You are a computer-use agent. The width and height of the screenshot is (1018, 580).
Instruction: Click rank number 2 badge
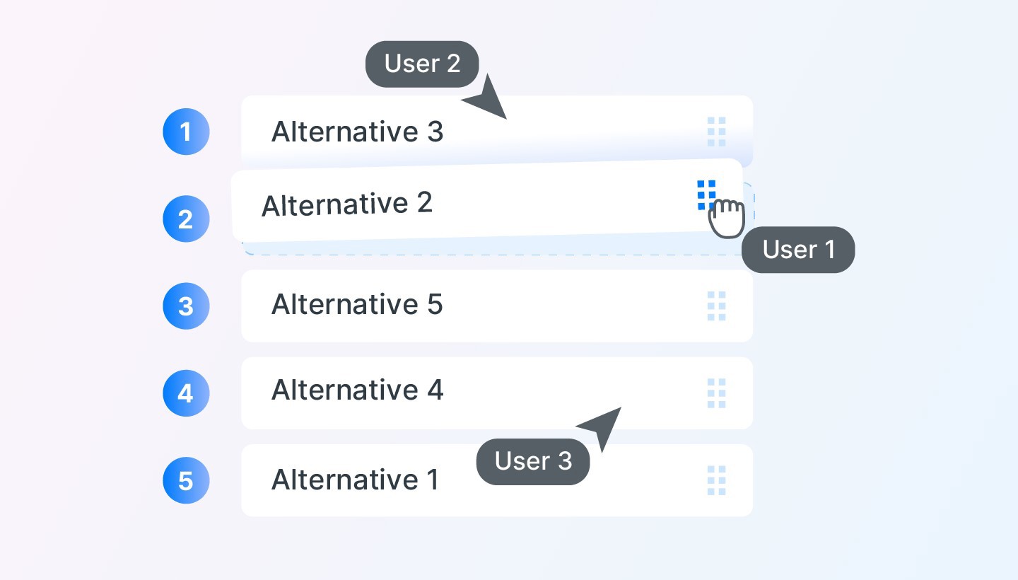click(x=186, y=219)
